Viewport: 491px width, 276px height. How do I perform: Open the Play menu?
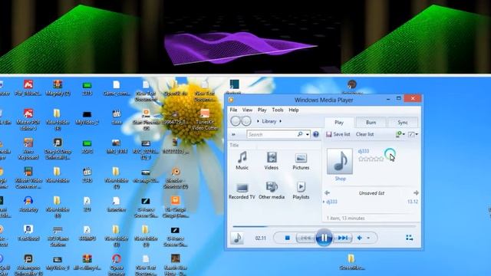click(262, 110)
